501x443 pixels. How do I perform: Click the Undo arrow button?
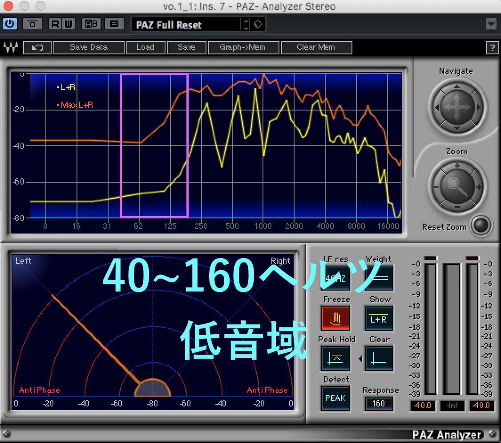pyautogui.click(x=37, y=48)
